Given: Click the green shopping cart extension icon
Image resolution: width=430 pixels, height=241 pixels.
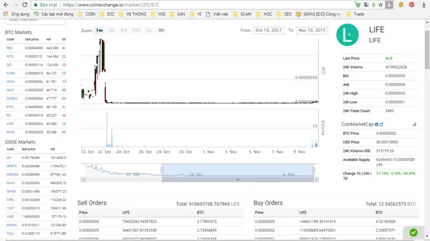Looking at the screenshot, I should [x=357, y=5].
